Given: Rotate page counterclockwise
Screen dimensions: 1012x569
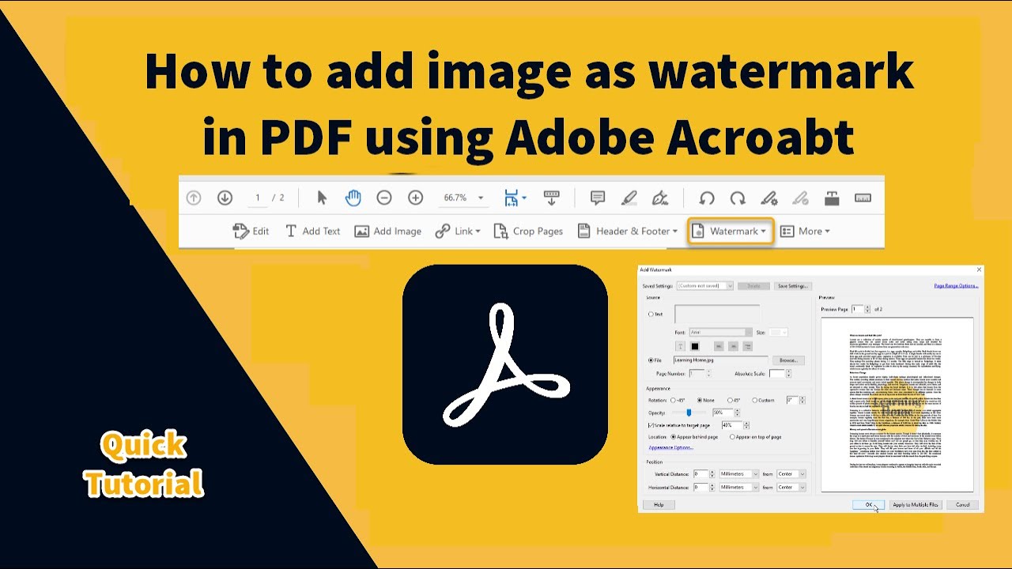Looking at the screenshot, I should click(707, 198).
